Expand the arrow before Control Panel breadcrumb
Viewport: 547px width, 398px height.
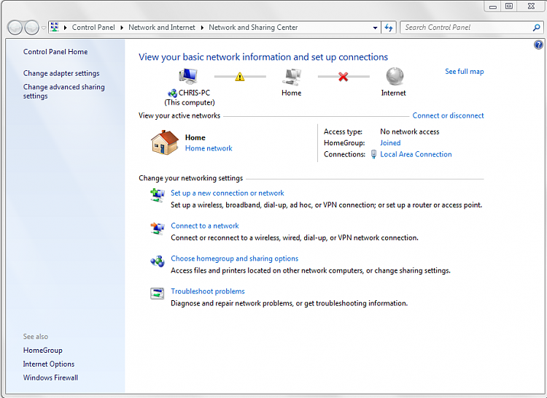[65, 28]
